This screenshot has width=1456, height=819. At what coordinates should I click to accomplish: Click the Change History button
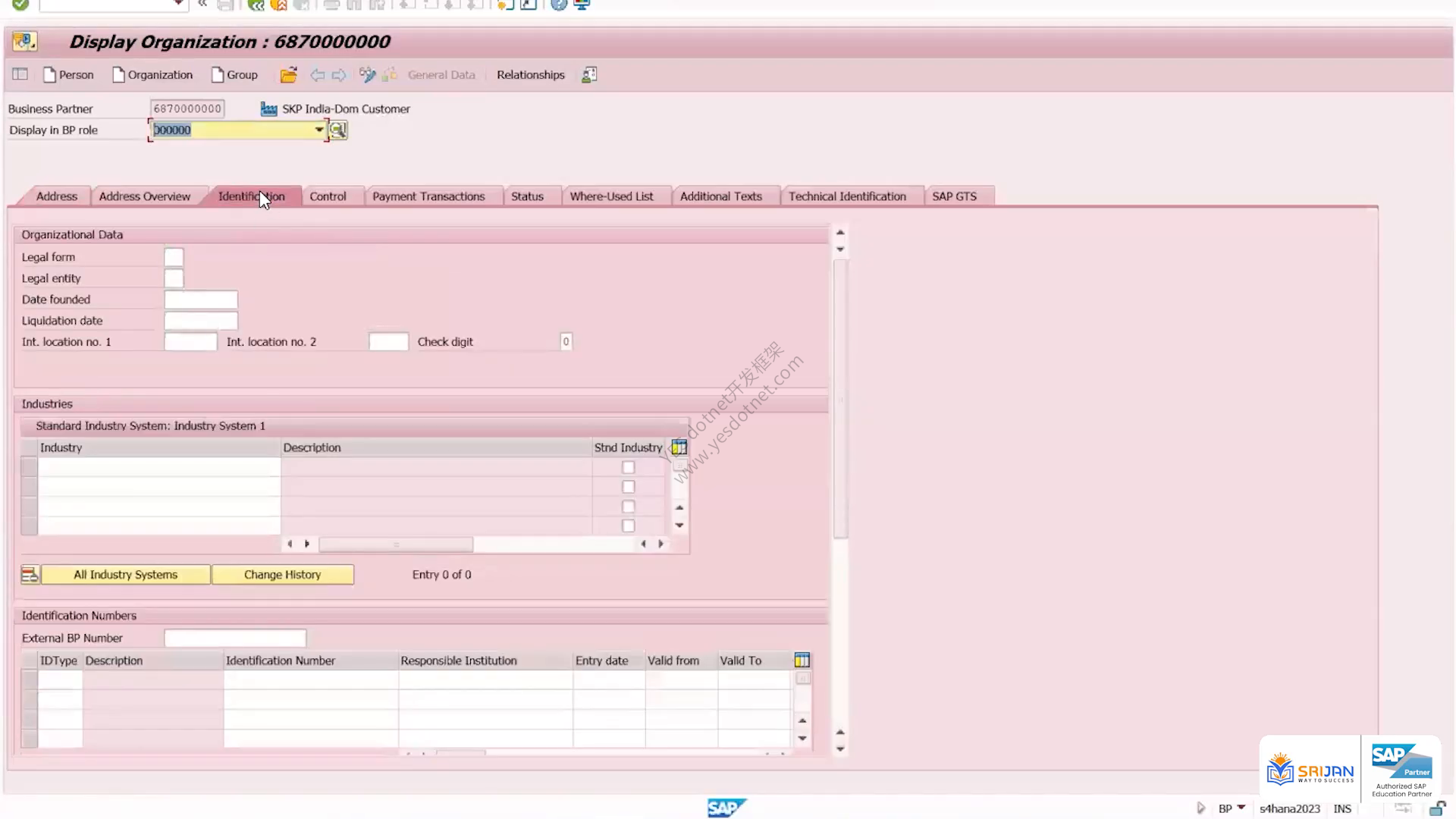click(282, 575)
